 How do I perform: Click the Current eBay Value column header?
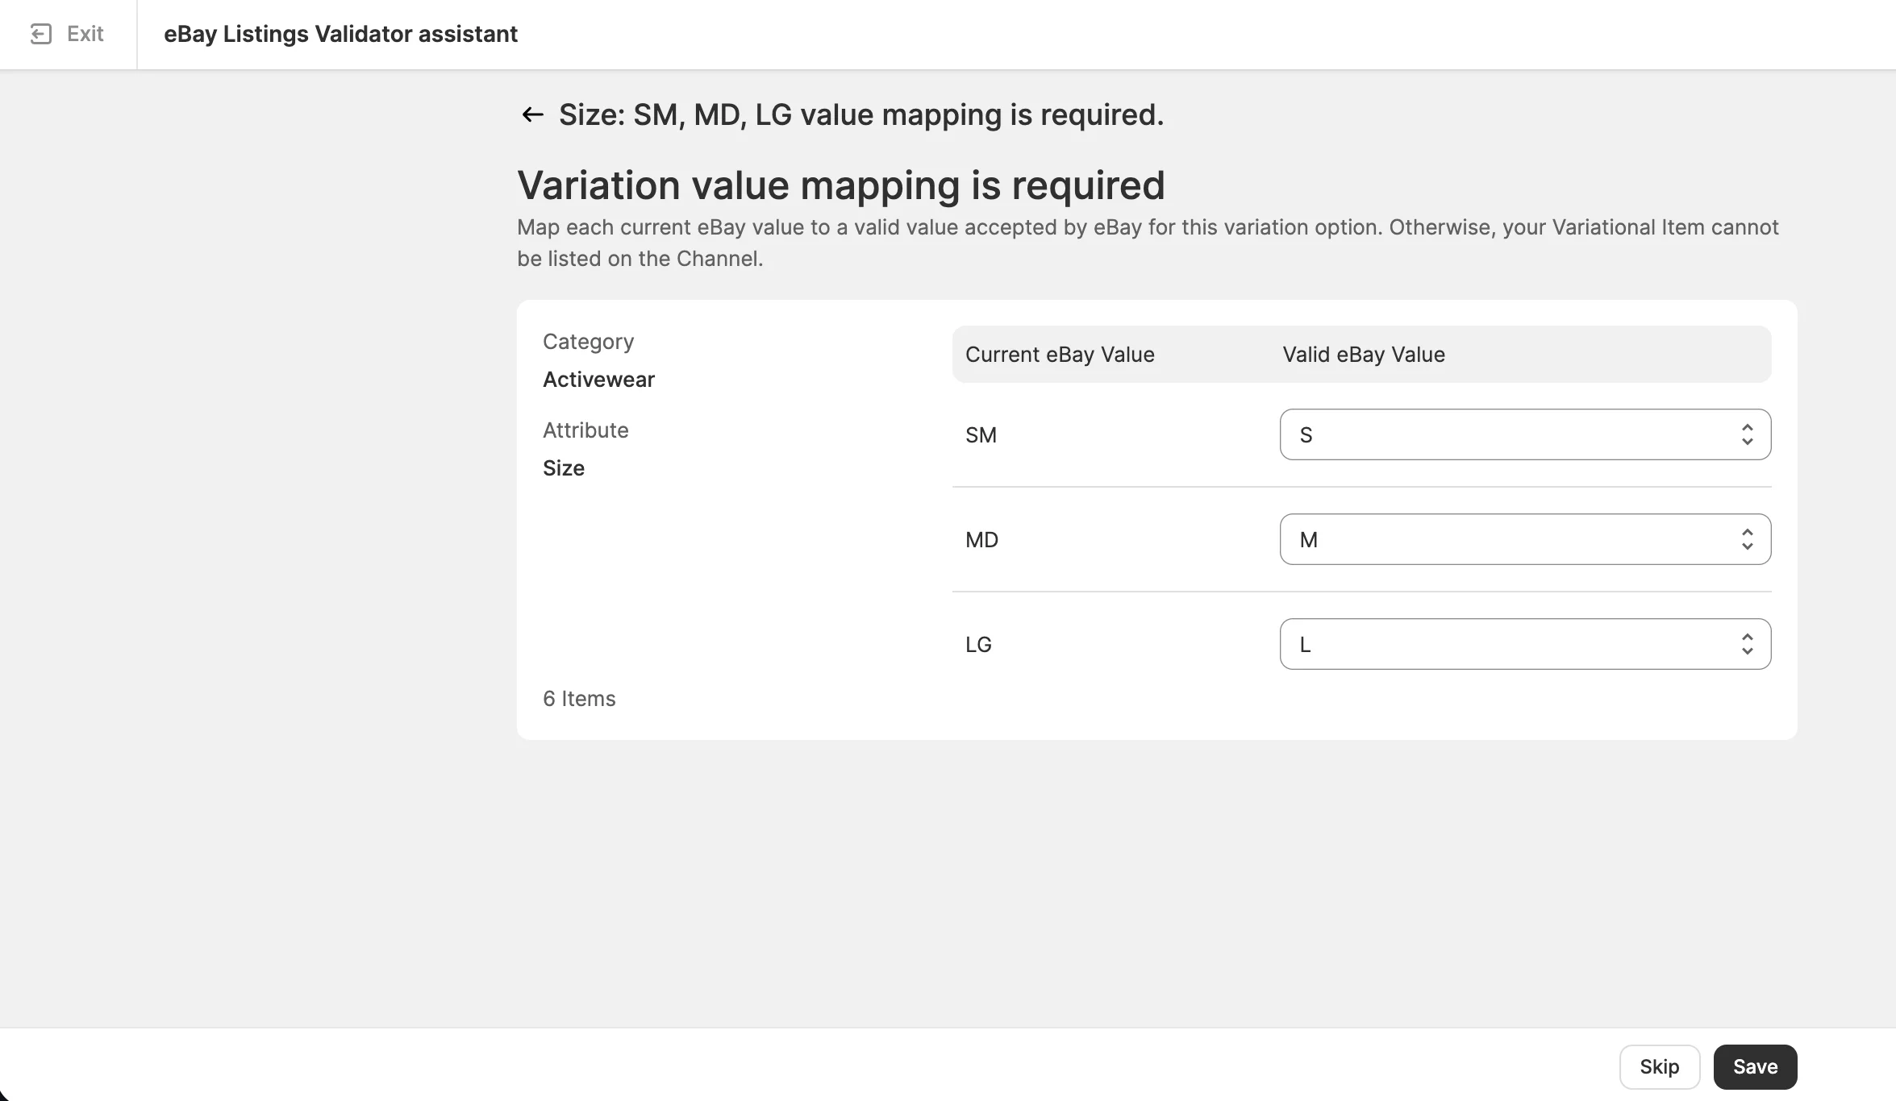1060,355
